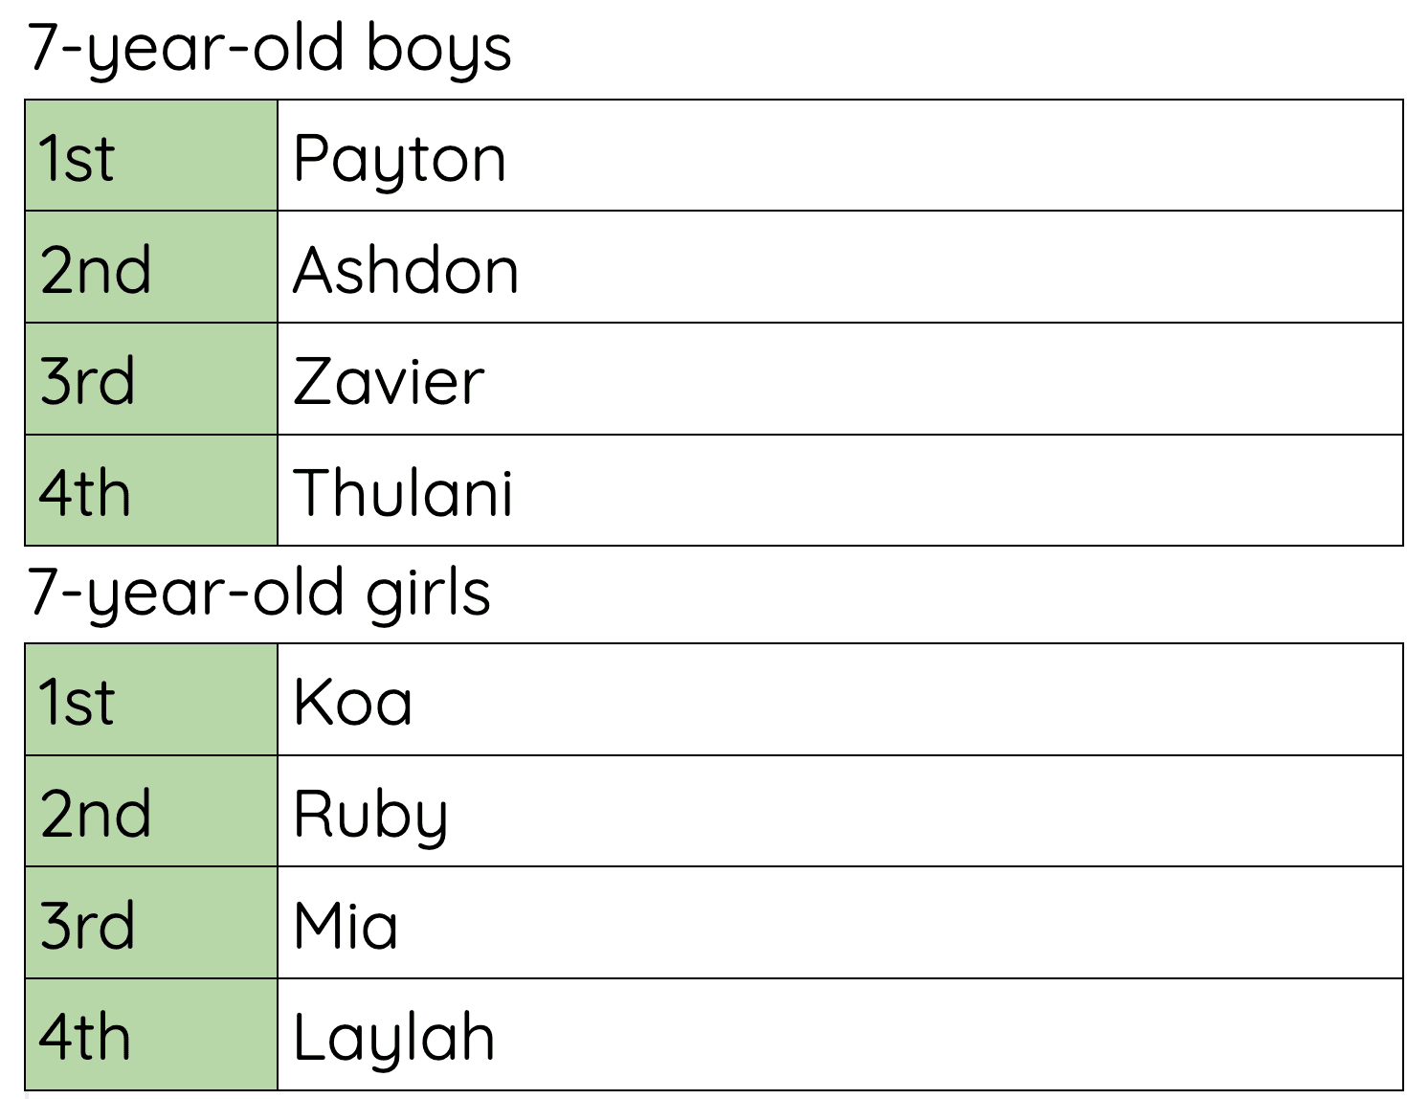
Task: Select the name Laylah
Action: click(393, 1040)
